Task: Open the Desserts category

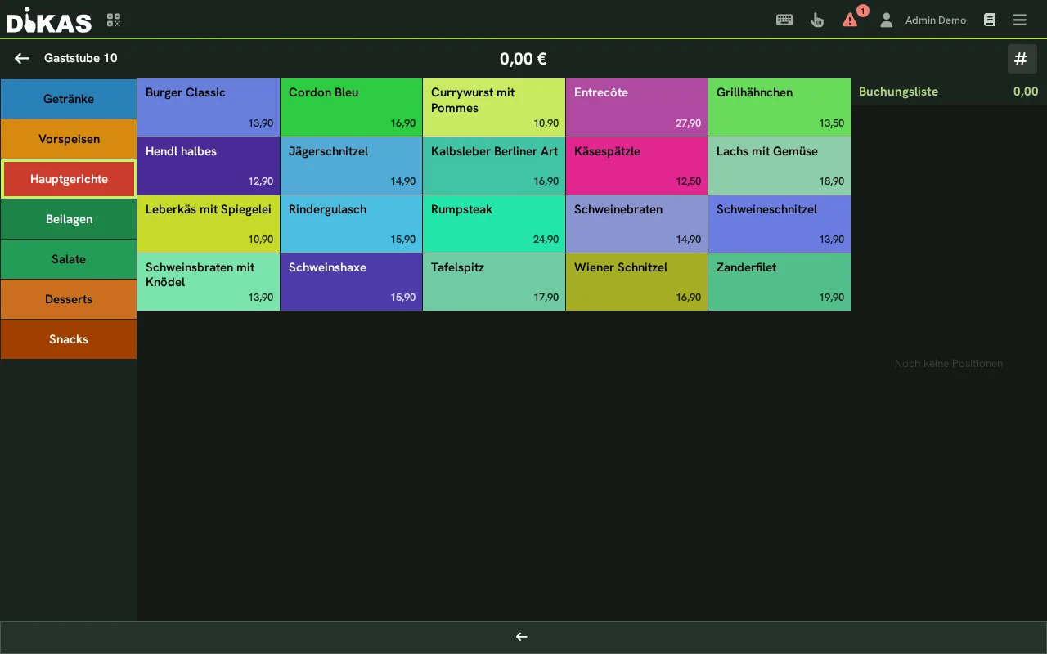Action: (69, 299)
